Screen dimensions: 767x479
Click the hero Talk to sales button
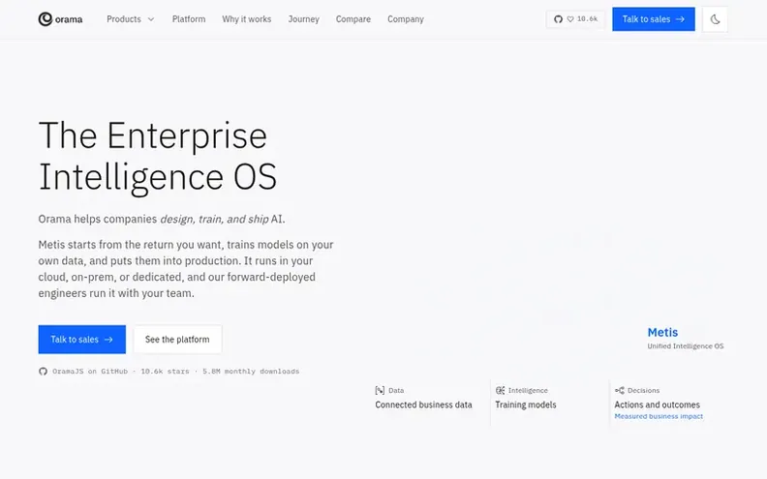pos(81,340)
